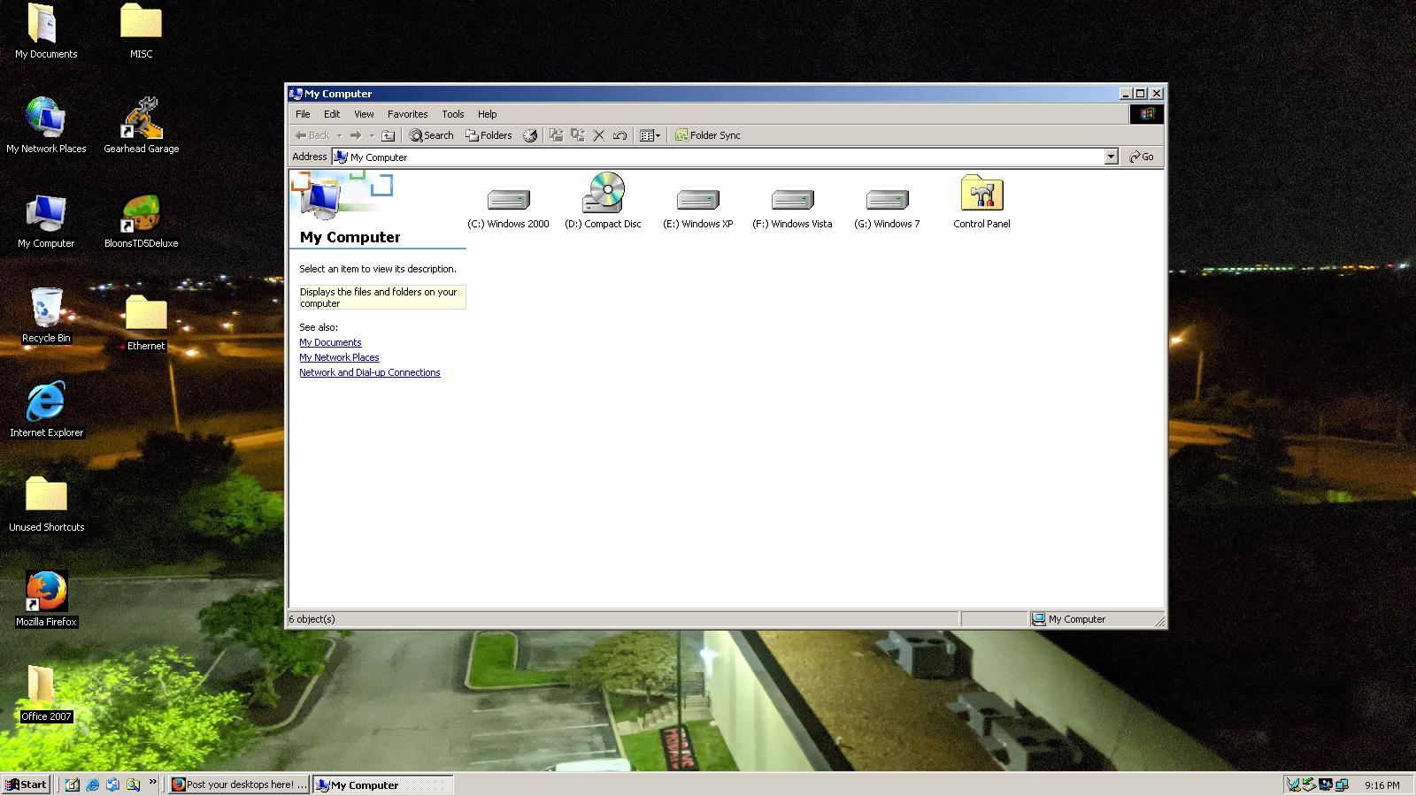This screenshot has height=796, width=1416.
Task: Open the Views dropdown in toolbar
Action: click(x=650, y=135)
